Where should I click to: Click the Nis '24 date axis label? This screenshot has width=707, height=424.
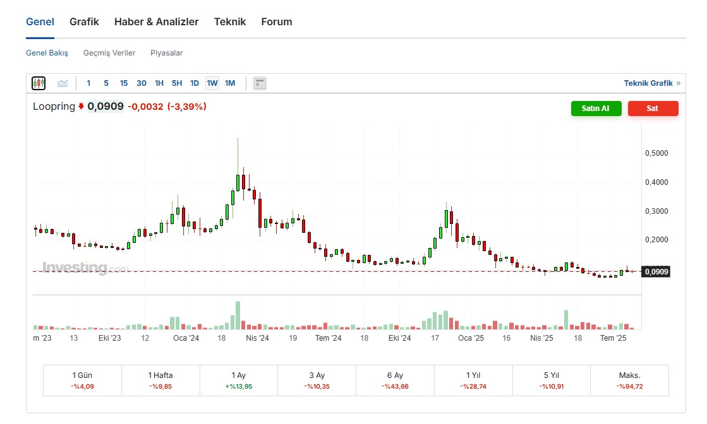257,338
